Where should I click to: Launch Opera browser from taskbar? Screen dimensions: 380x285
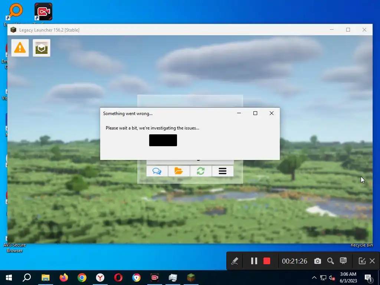point(118,278)
